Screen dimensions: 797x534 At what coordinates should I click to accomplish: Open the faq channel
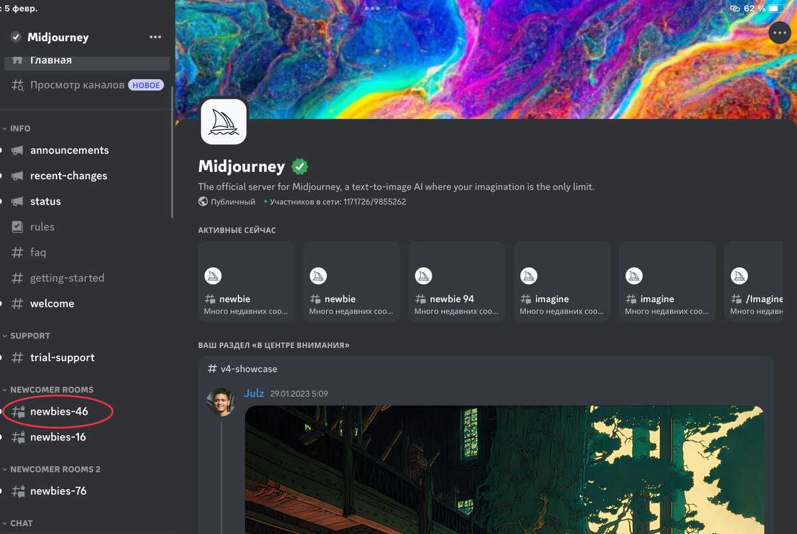[38, 252]
